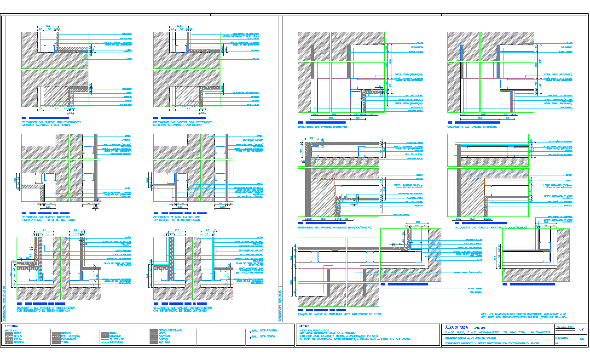590x359 pixels.
Task: Click the PEDRA hatch swatch in legend
Action: pos(9,340)
